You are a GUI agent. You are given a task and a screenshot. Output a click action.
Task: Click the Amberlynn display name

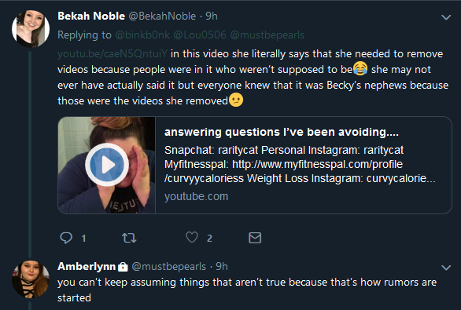87,266
